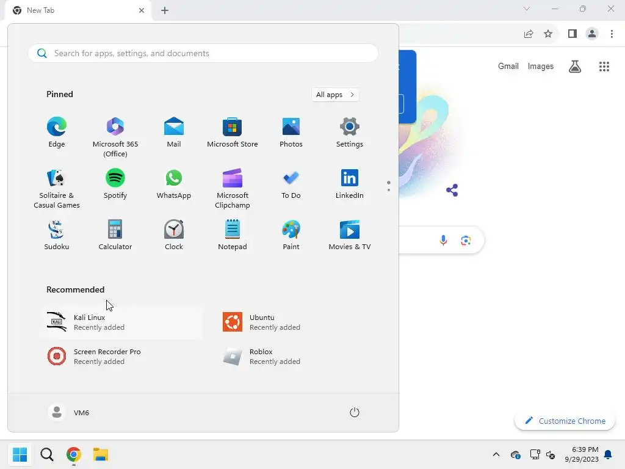Open recommended Roblox app

(297, 357)
